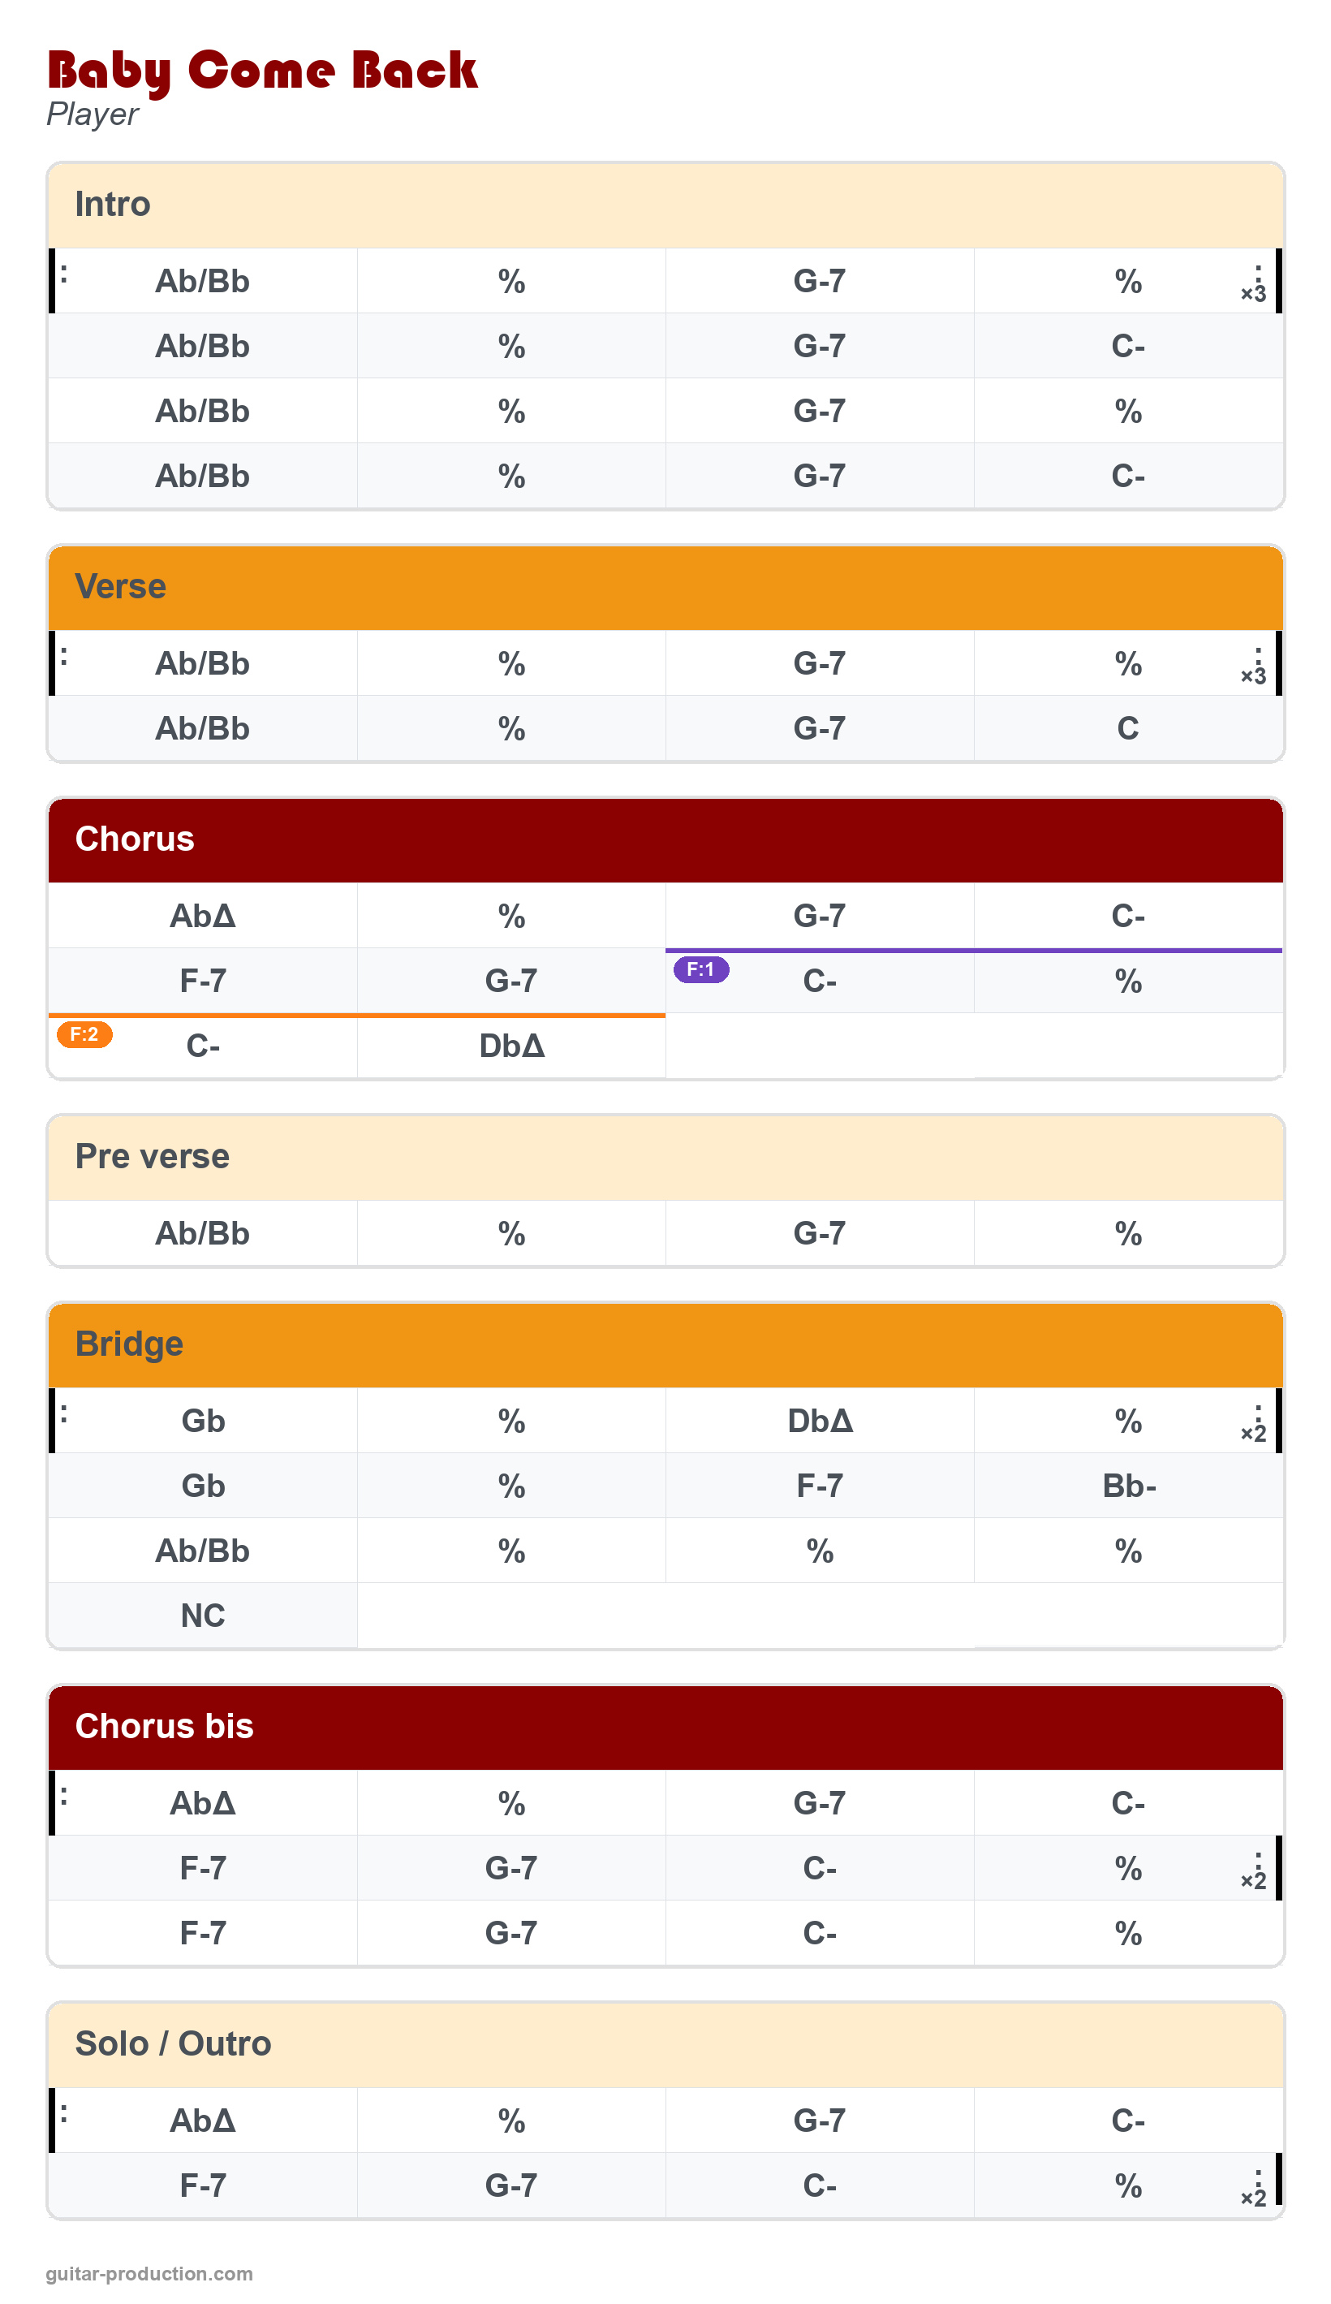The image size is (1331, 2304).
Task: Select the Bb- chord cell in Bridge
Action: [1129, 1486]
